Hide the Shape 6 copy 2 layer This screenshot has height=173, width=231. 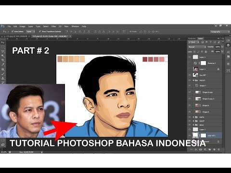(x=190, y=99)
